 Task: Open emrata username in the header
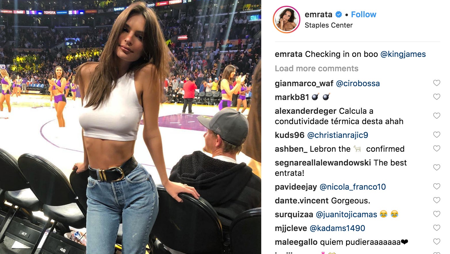pyautogui.click(x=319, y=14)
